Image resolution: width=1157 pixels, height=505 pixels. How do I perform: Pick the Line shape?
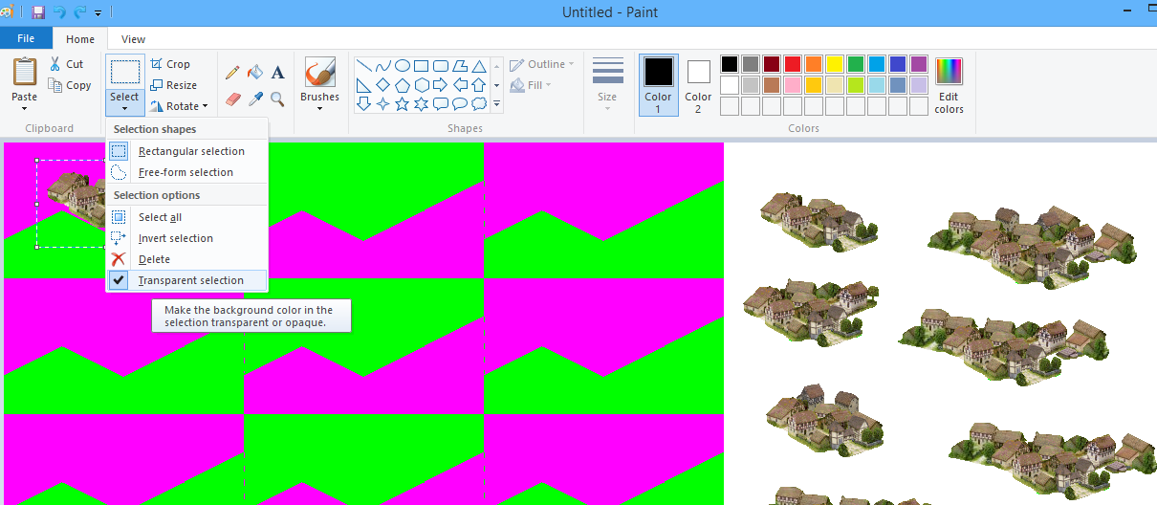[364, 66]
